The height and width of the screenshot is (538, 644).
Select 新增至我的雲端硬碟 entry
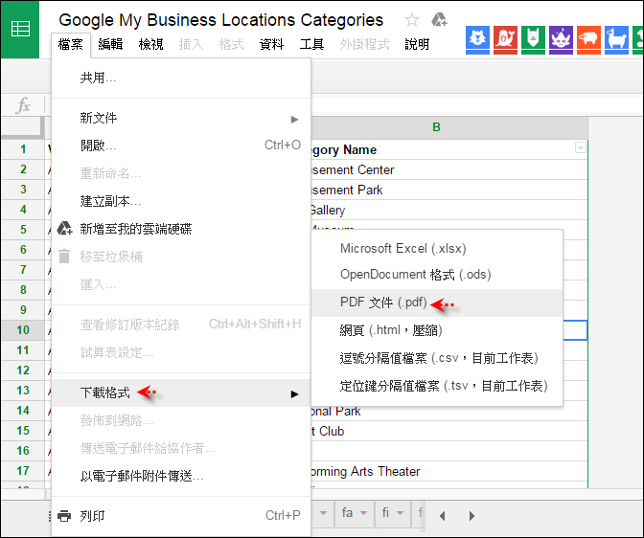click(181, 229)
